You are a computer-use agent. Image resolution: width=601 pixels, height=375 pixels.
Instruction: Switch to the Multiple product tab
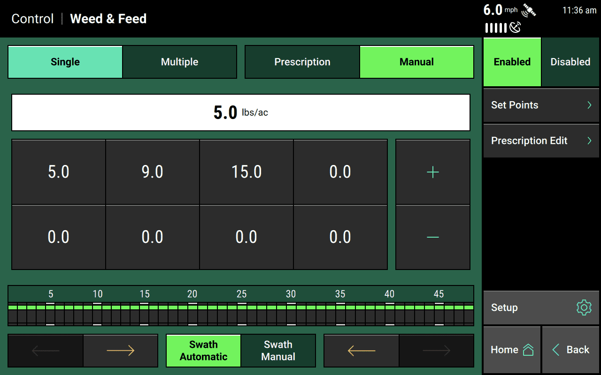click(179, 62)
